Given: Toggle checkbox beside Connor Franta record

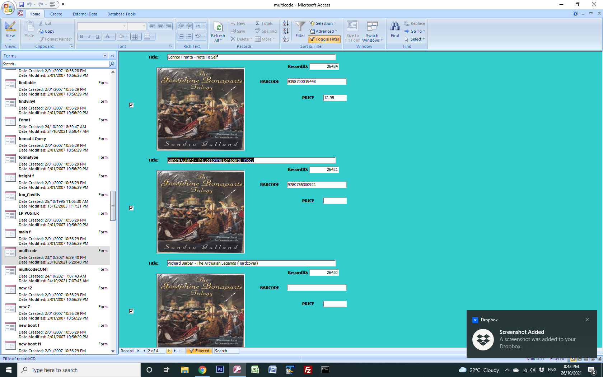Looking at the screenshot, I should click(131, 105).
